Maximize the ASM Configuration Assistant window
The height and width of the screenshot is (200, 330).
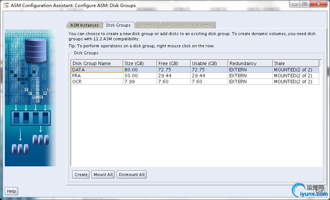(305, 4)
